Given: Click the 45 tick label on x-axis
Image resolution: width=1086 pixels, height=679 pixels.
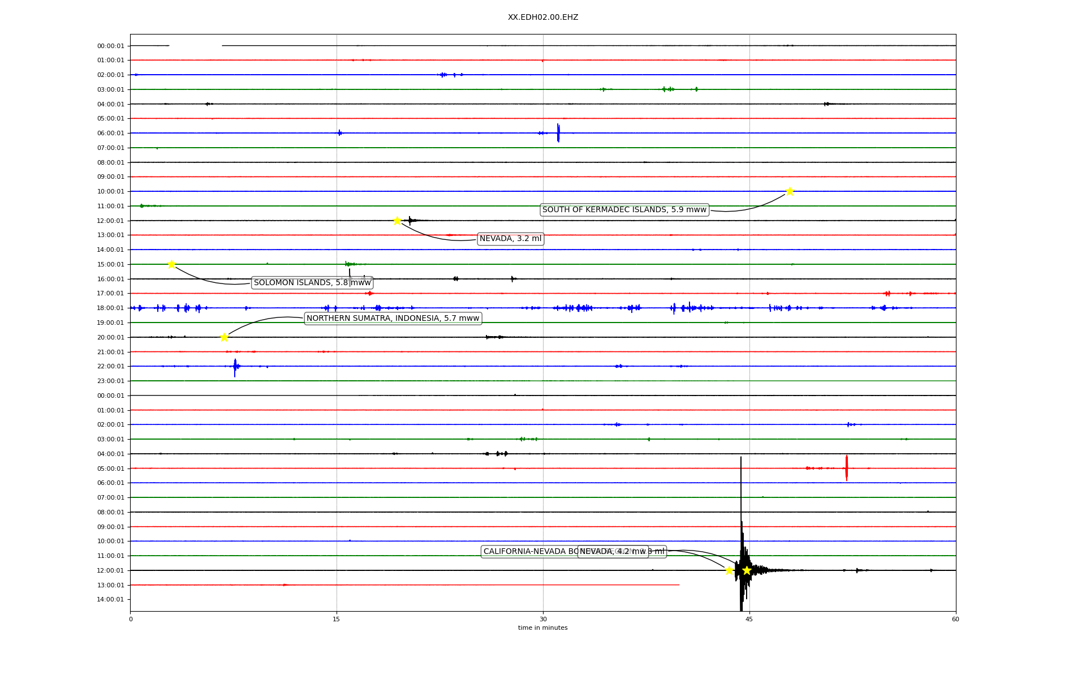Looking at the screenshot, I should point(749,620).
